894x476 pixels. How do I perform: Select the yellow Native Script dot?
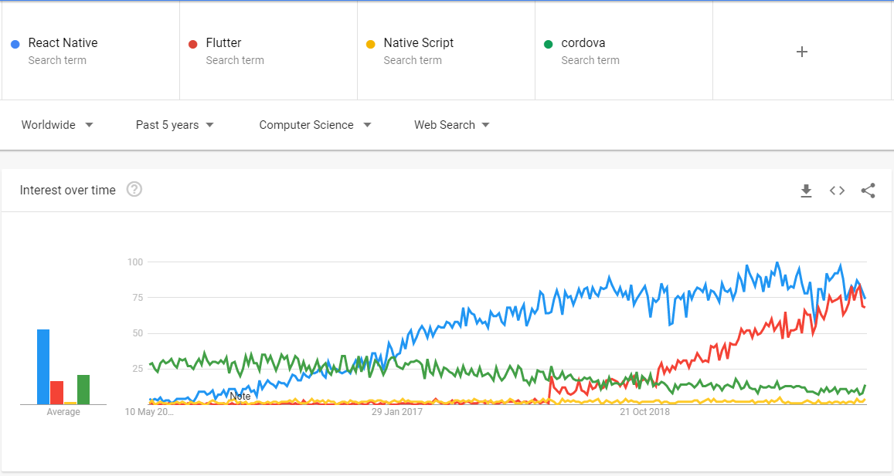pyautogui.click(x=371, y=44)
